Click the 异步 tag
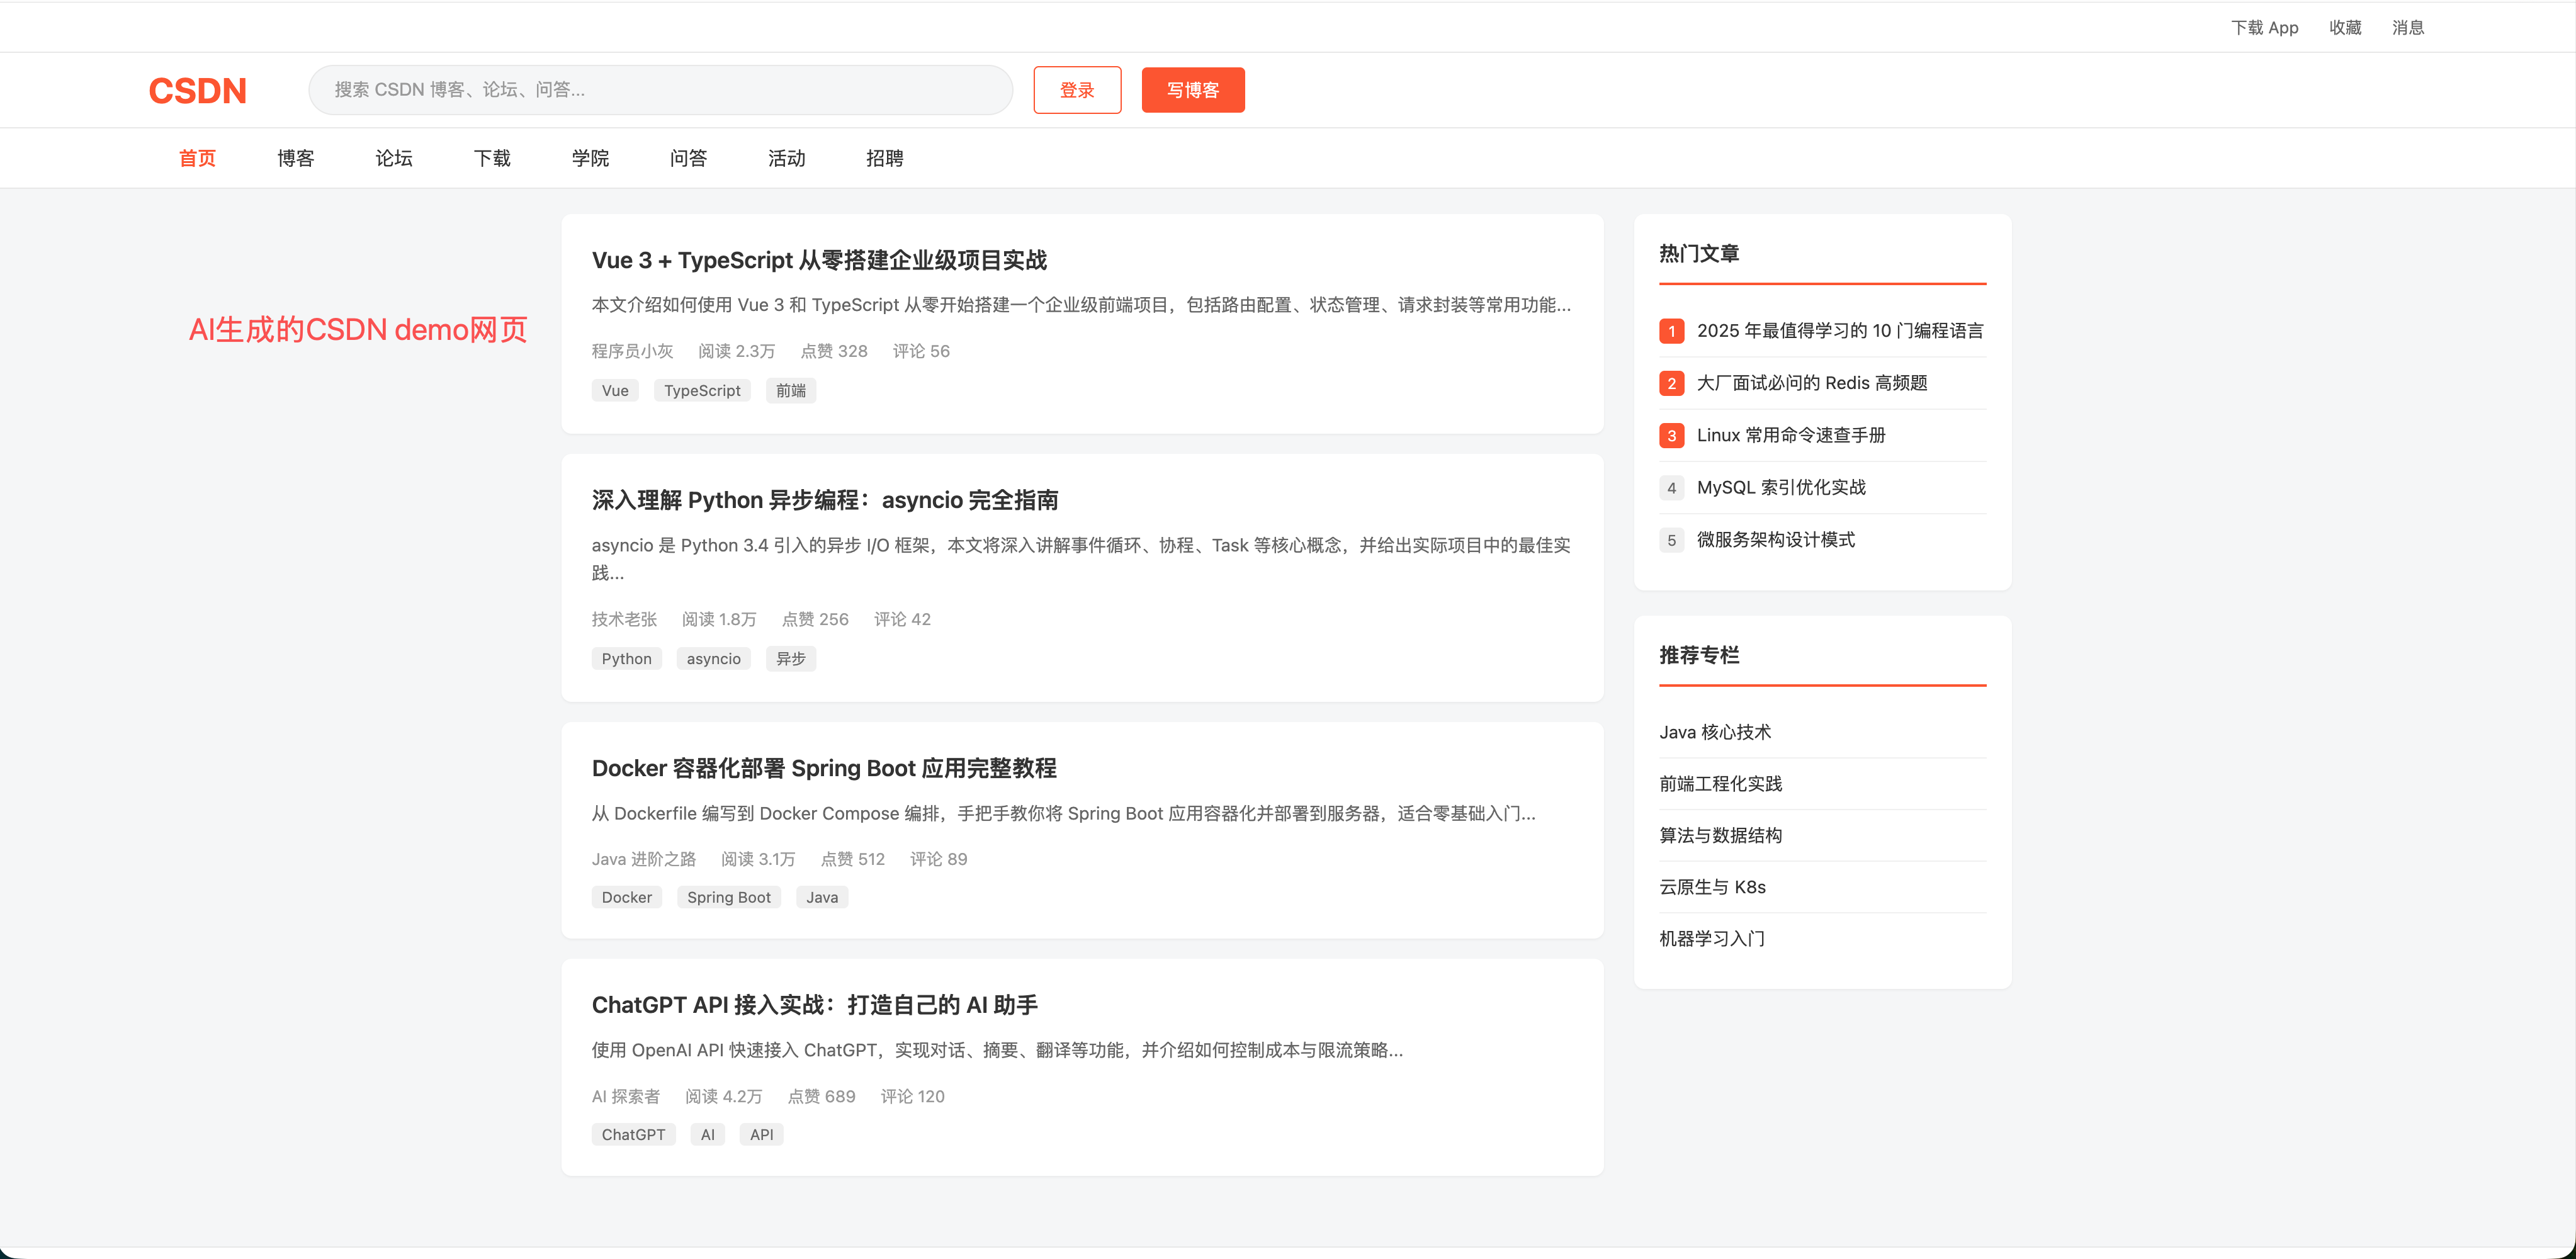Image resolution: width=2576 pixels, height=1259 pixels. (791, 659)
